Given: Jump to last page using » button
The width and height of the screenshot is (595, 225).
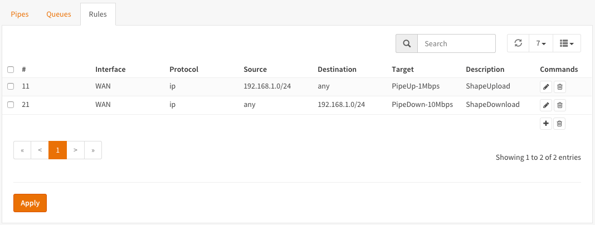Looking at the screenshot, I should point(93,150).
